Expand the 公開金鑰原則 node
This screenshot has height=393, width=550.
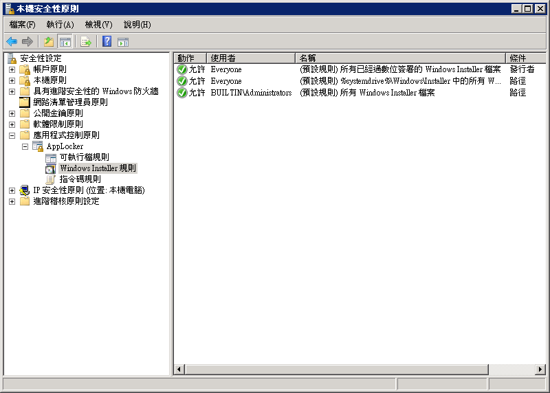point(12,113)
